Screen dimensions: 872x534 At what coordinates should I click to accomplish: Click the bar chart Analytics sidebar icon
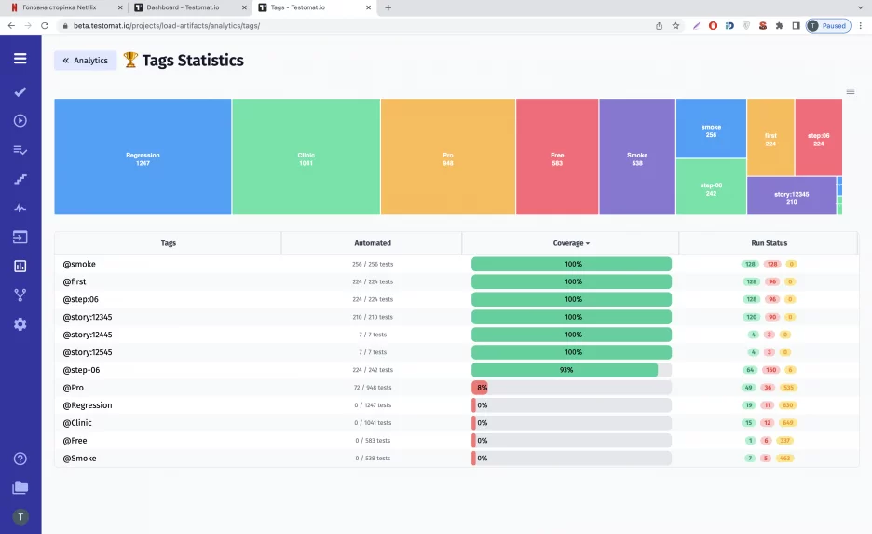pyautogui.click(x=20, y=266)
